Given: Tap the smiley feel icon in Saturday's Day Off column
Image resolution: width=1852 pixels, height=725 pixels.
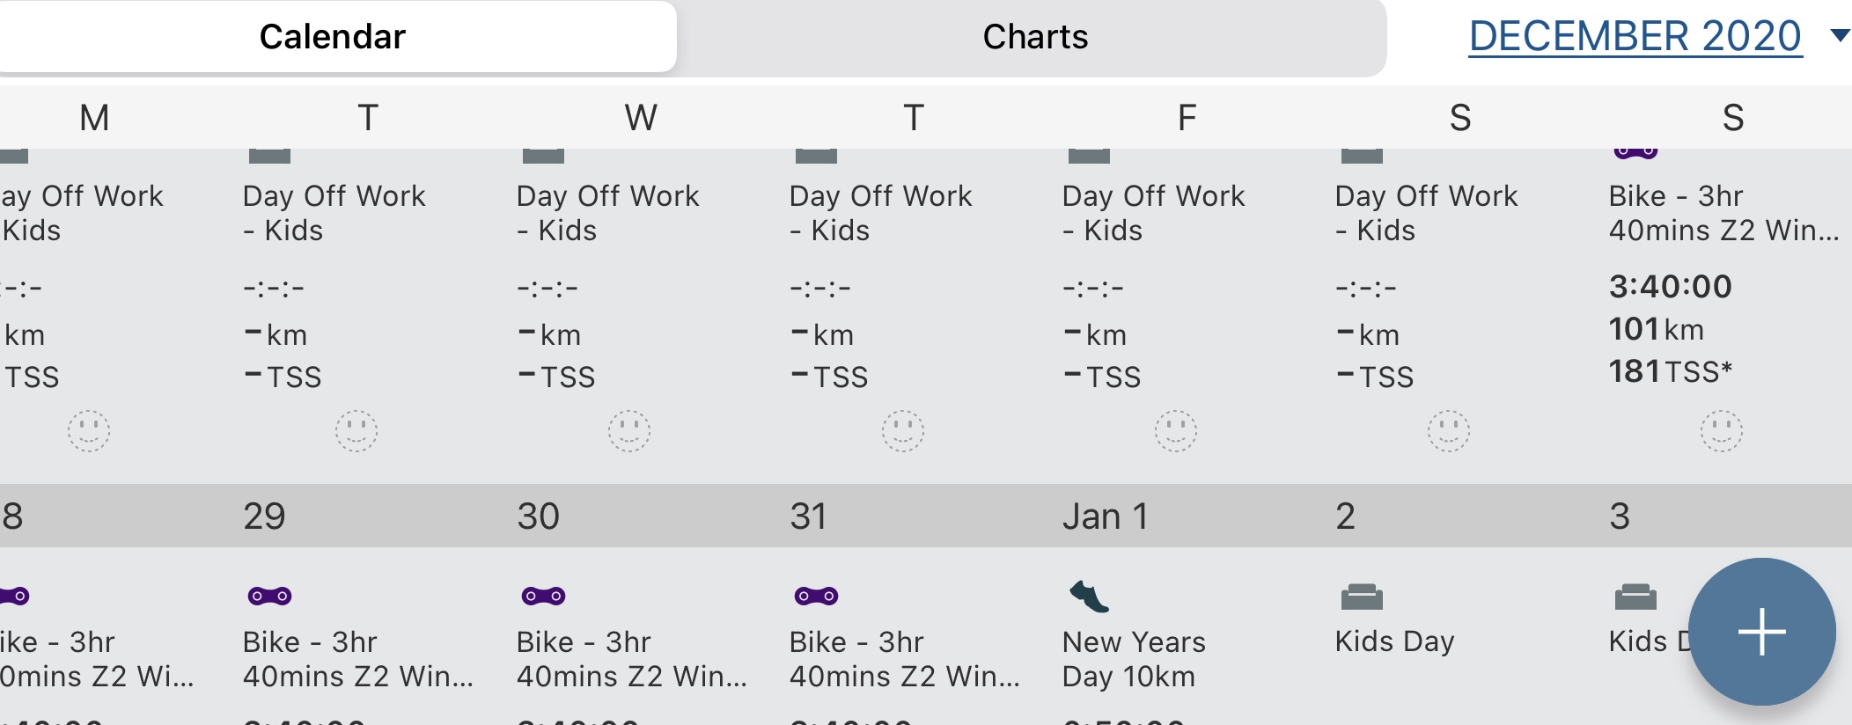Looking at the screenshot, I should [x=1448, y=431].
